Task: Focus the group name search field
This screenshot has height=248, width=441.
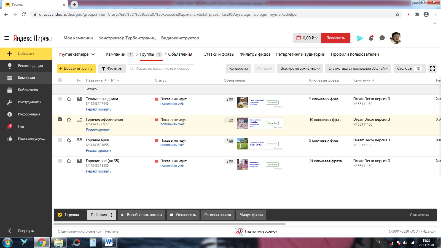Action: click(x=161, y=69)
